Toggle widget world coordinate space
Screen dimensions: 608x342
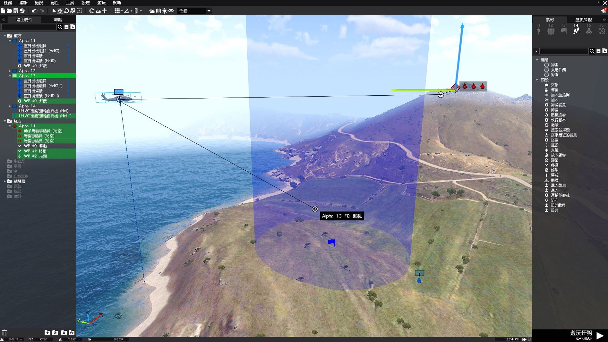[x=92, y=11]
